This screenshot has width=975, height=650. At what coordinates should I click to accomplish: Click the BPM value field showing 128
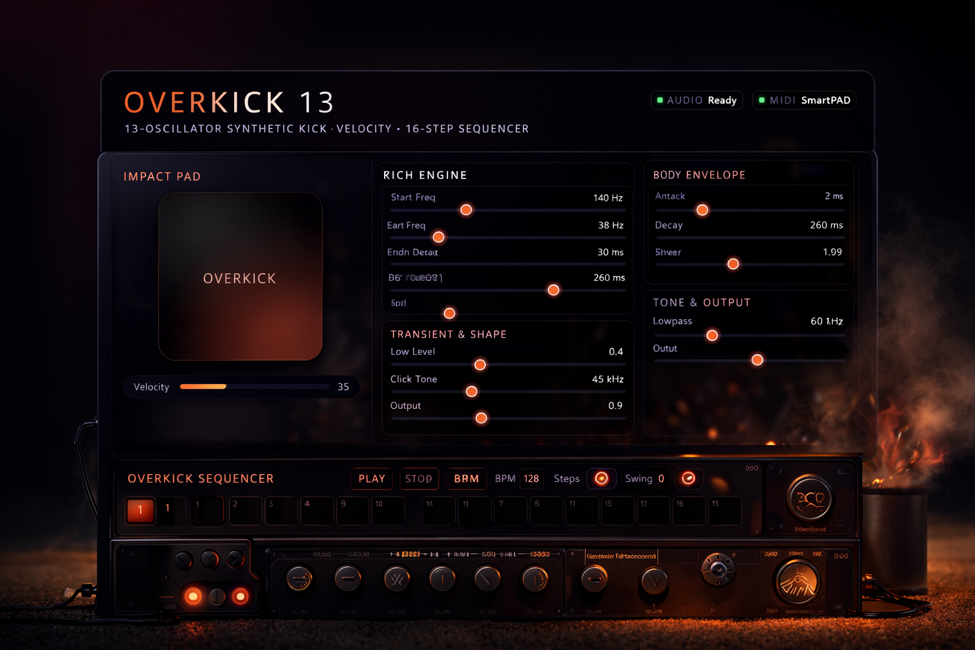531,479
